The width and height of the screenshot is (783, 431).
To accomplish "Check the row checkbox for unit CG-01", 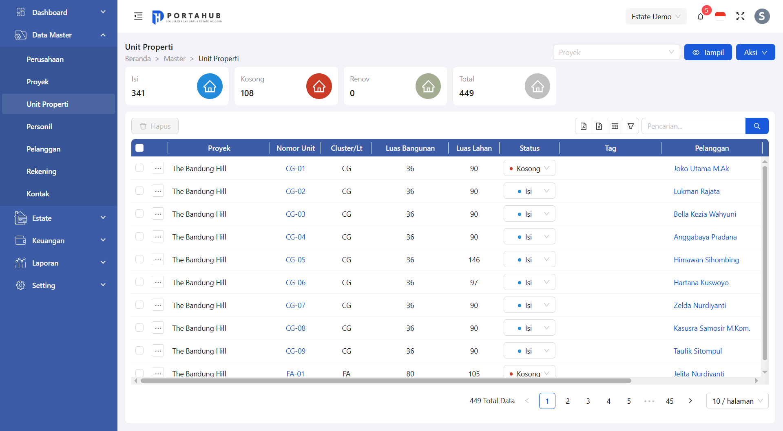I will (139, 168).
